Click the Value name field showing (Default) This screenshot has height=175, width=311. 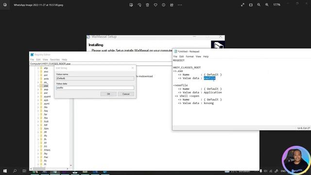click(x=95, y=78)
